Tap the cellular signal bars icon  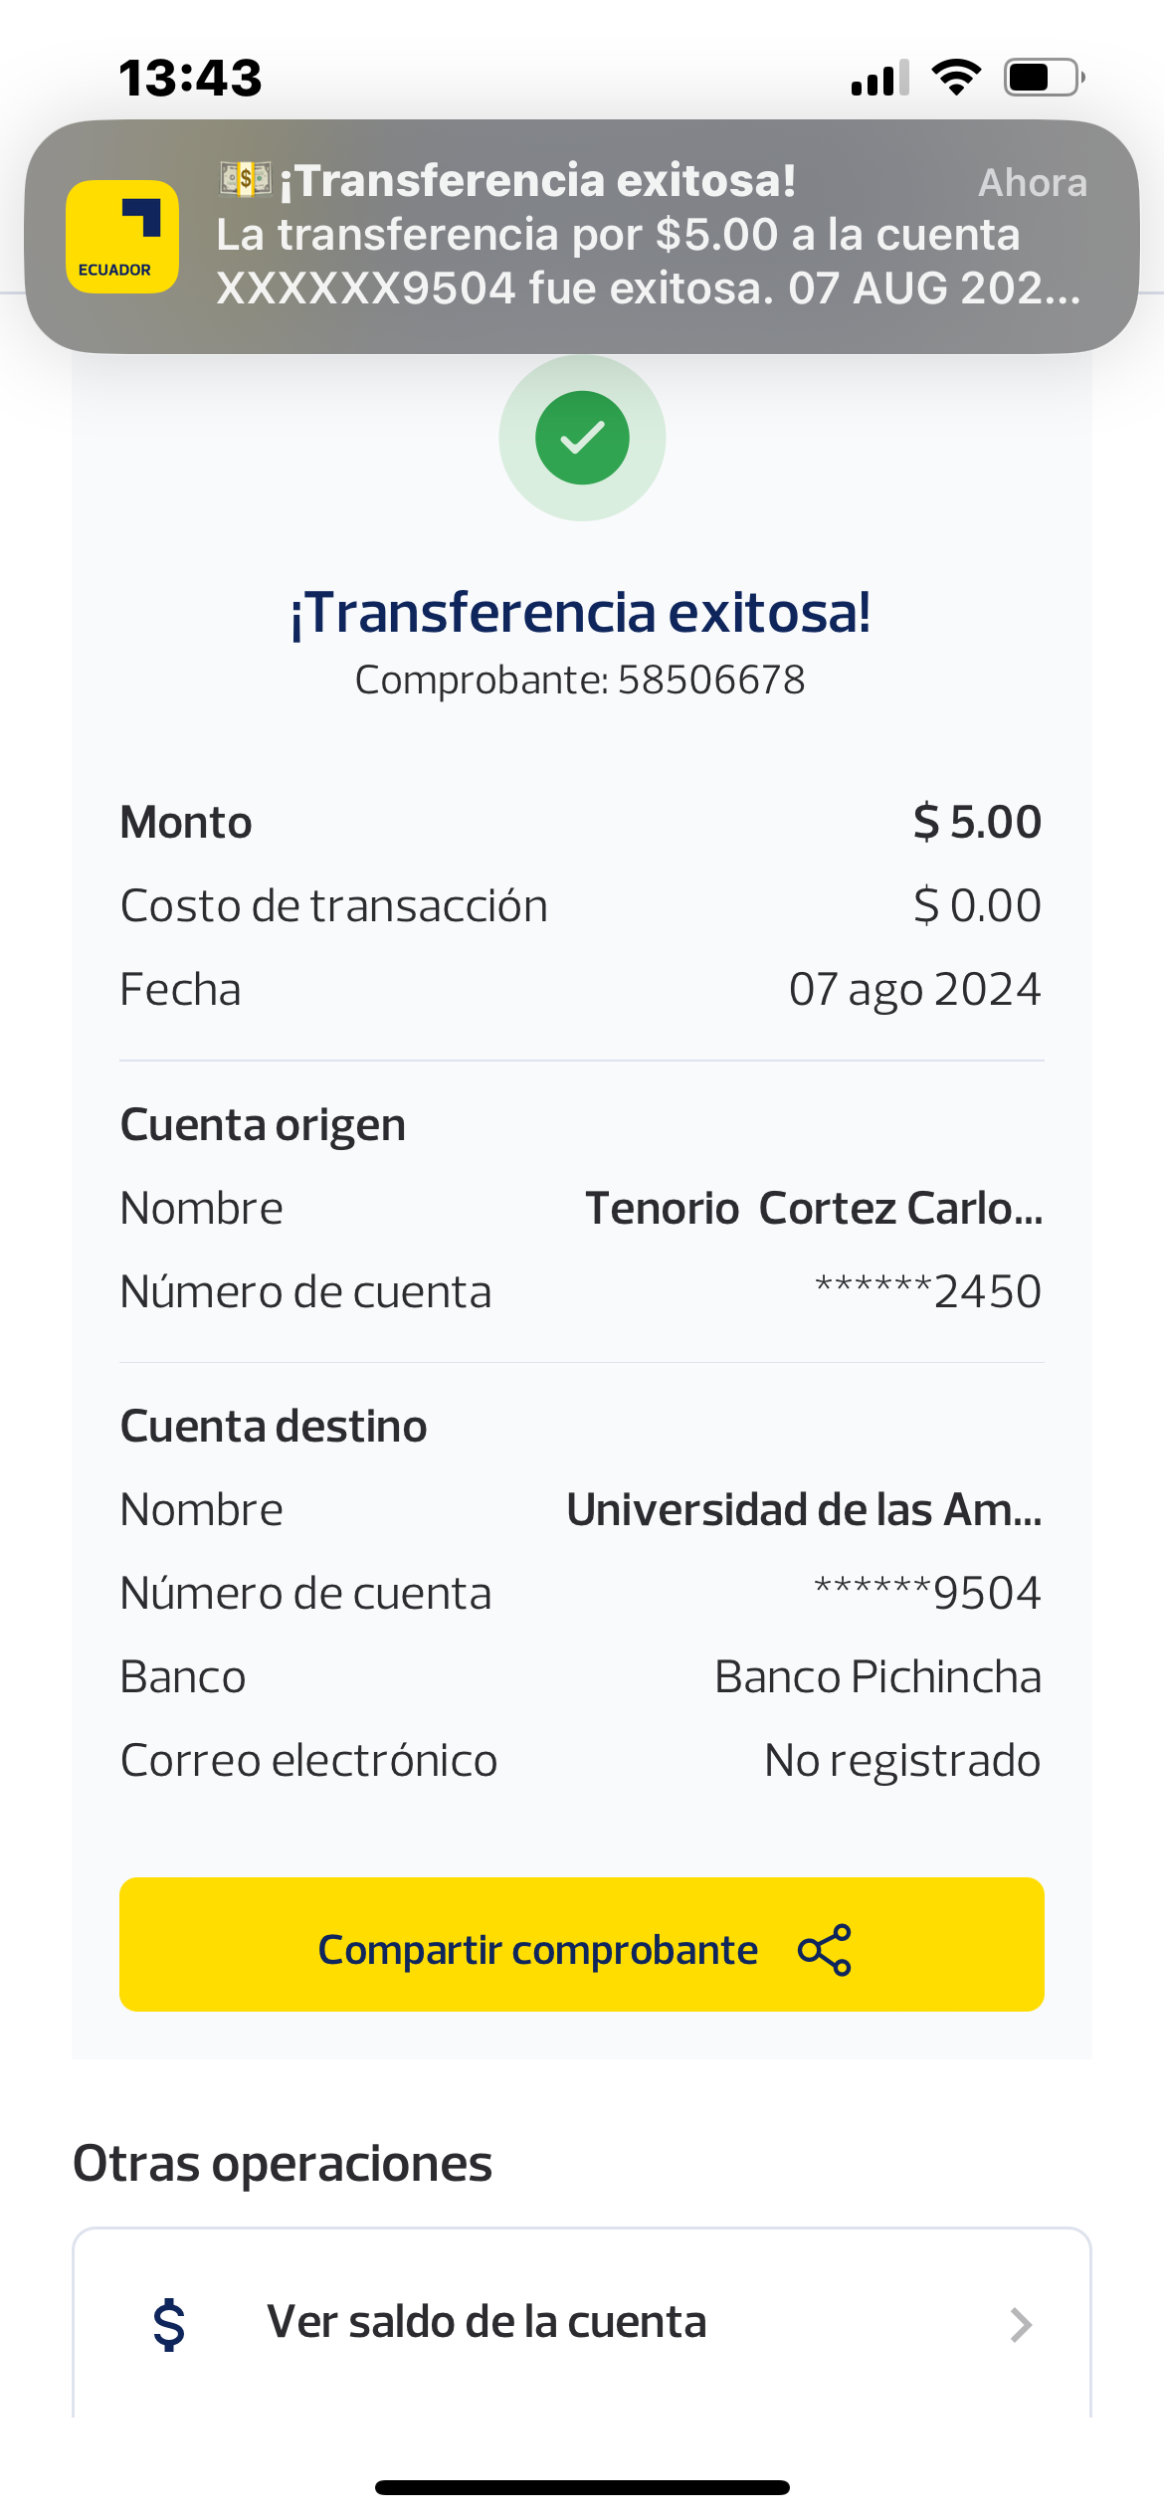coord(879,79)
